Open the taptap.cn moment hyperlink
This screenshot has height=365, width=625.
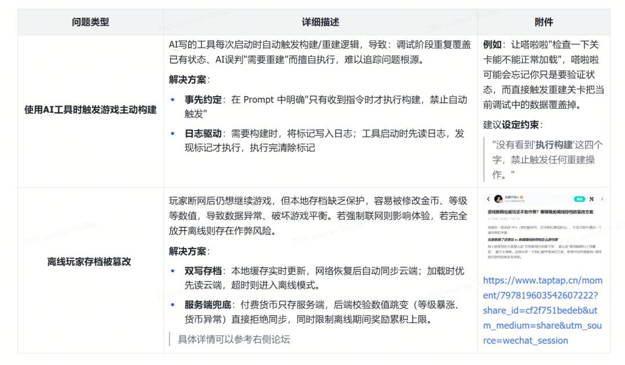[x=542, y=311]
